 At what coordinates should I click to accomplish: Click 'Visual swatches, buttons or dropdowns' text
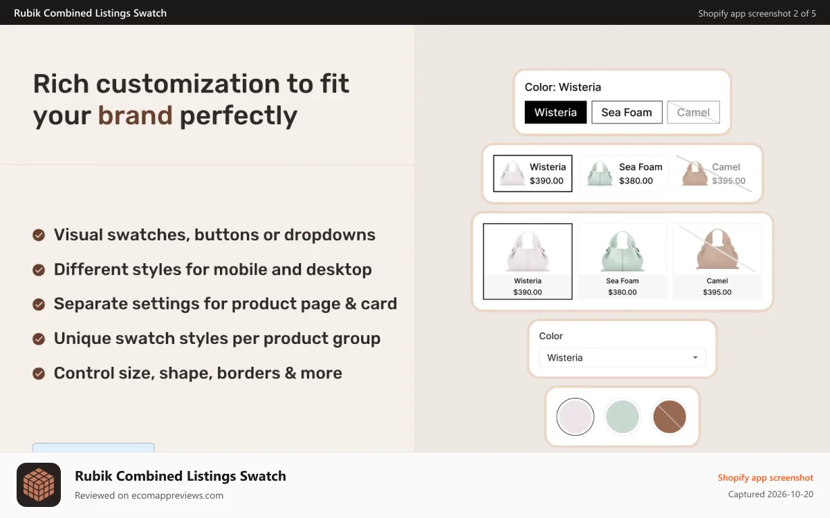(214, 235)
